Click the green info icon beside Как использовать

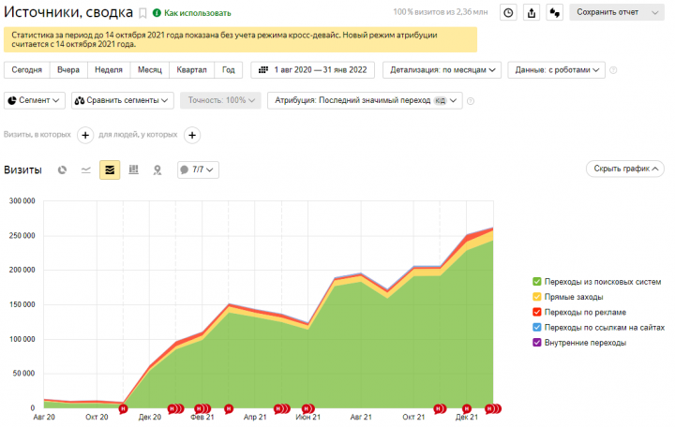tap(157, 13)
